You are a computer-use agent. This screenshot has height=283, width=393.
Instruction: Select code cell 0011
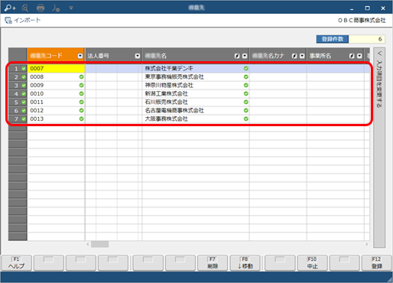click(56, 102)
